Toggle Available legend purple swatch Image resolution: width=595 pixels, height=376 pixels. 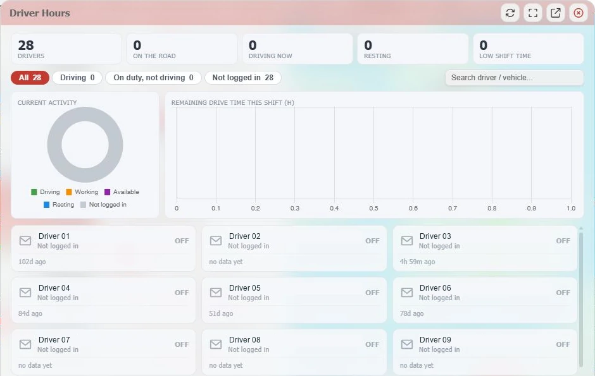[x=108, y=192]
